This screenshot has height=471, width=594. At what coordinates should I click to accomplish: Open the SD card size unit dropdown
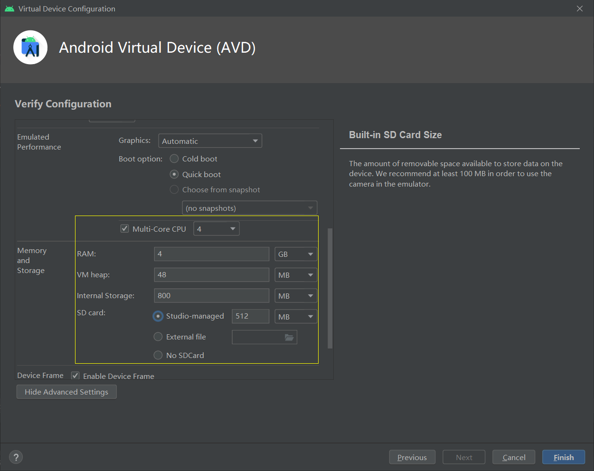(296, 317)
